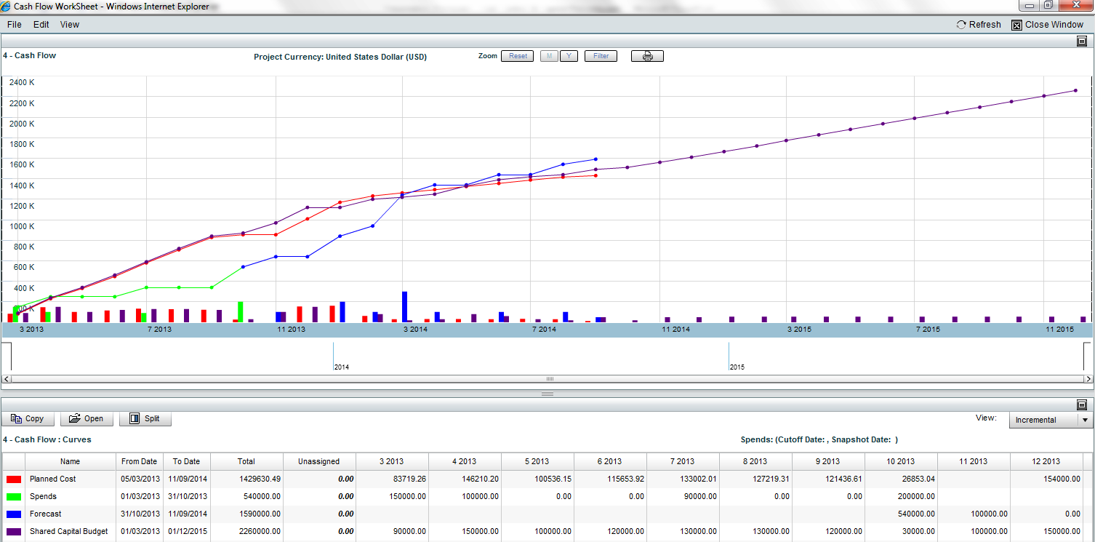Click the Name column header
The width and height of the screenshot is (1095, 542).
[71, 461]
